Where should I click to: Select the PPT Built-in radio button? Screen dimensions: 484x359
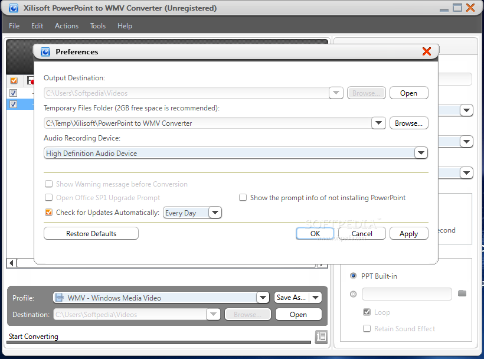(x=353, y=276)
